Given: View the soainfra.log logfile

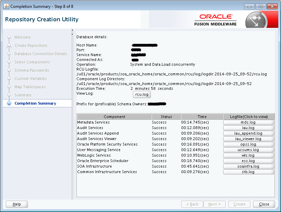Looking at the screenshot, I should (x=248, y=166).
